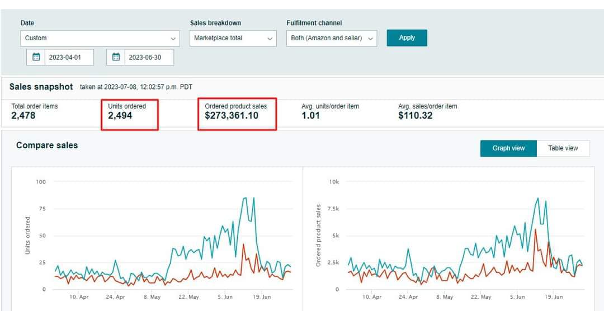Click the Compare sales heading

click(x=47, y=145)
